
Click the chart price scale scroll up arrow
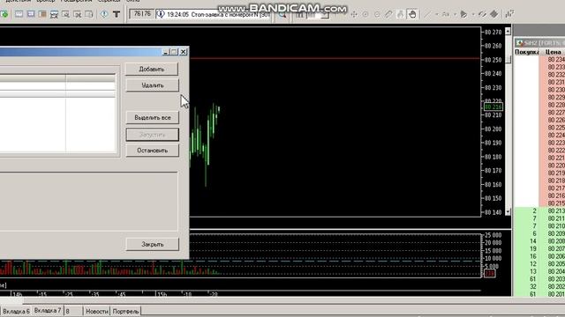[x=508, y=32]
